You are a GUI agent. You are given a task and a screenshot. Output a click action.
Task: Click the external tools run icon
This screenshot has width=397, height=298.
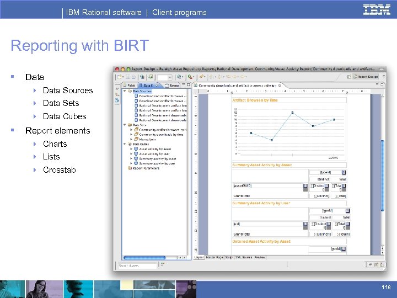pyautogui.click(x=190, y=77)
